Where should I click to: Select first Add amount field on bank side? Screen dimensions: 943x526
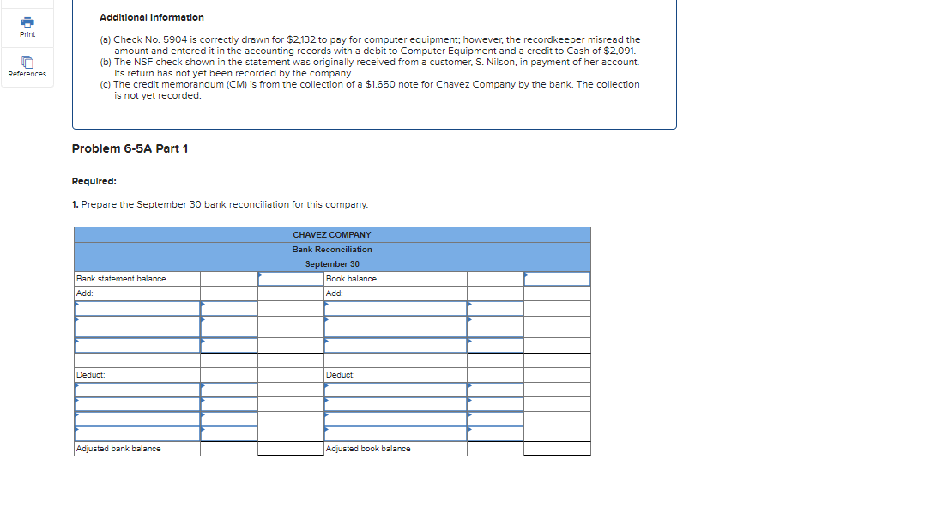(x=229, y=308)
